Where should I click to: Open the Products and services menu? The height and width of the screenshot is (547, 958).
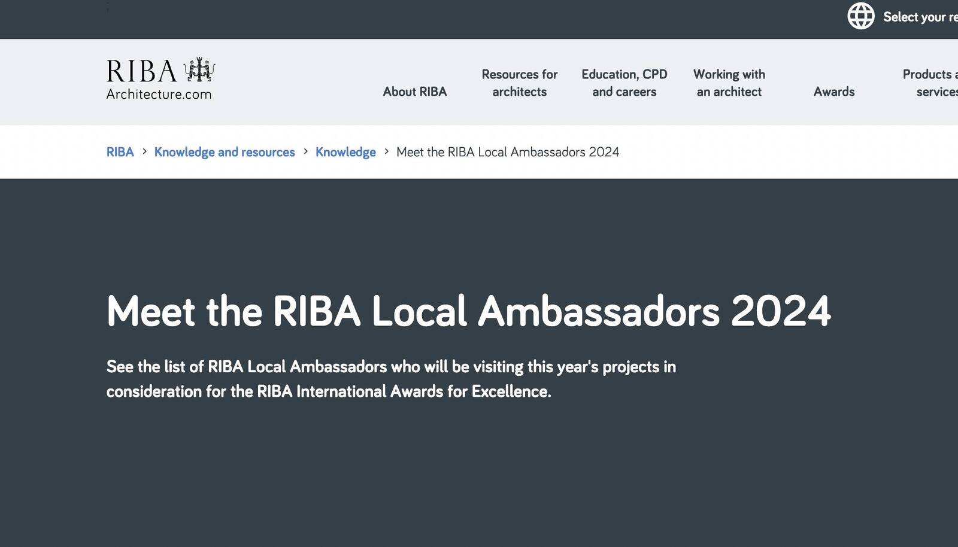click(x=931, y=83)
